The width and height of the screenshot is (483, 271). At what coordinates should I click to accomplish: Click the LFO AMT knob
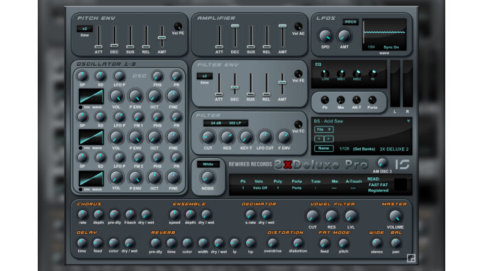click(344, 36)
